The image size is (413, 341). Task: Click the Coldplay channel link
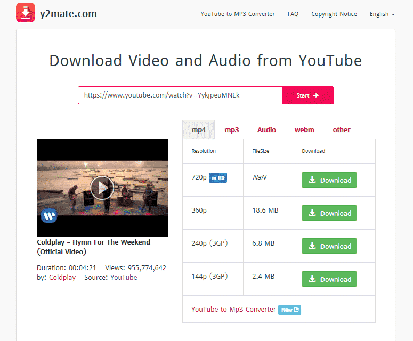point(62,278)
